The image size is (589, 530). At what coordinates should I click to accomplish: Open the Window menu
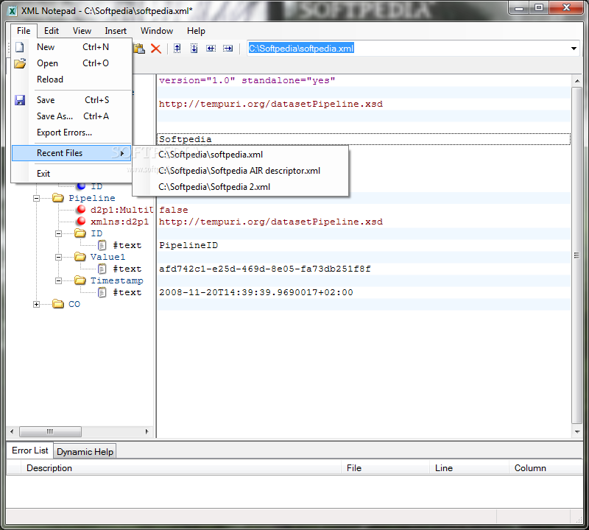point(157,31)
